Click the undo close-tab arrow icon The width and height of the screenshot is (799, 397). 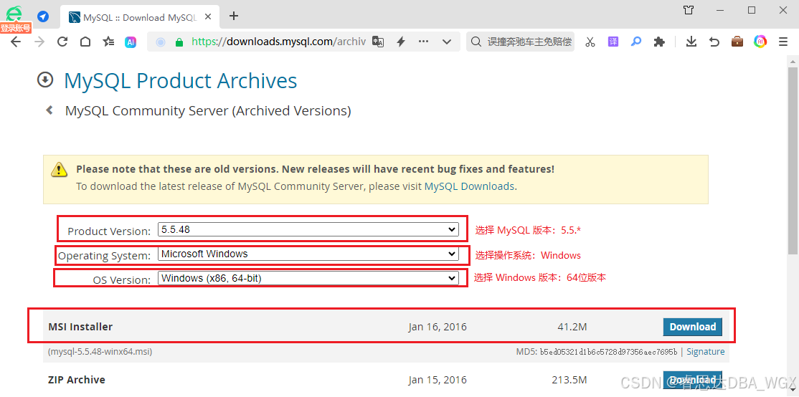tap(714, 42)
